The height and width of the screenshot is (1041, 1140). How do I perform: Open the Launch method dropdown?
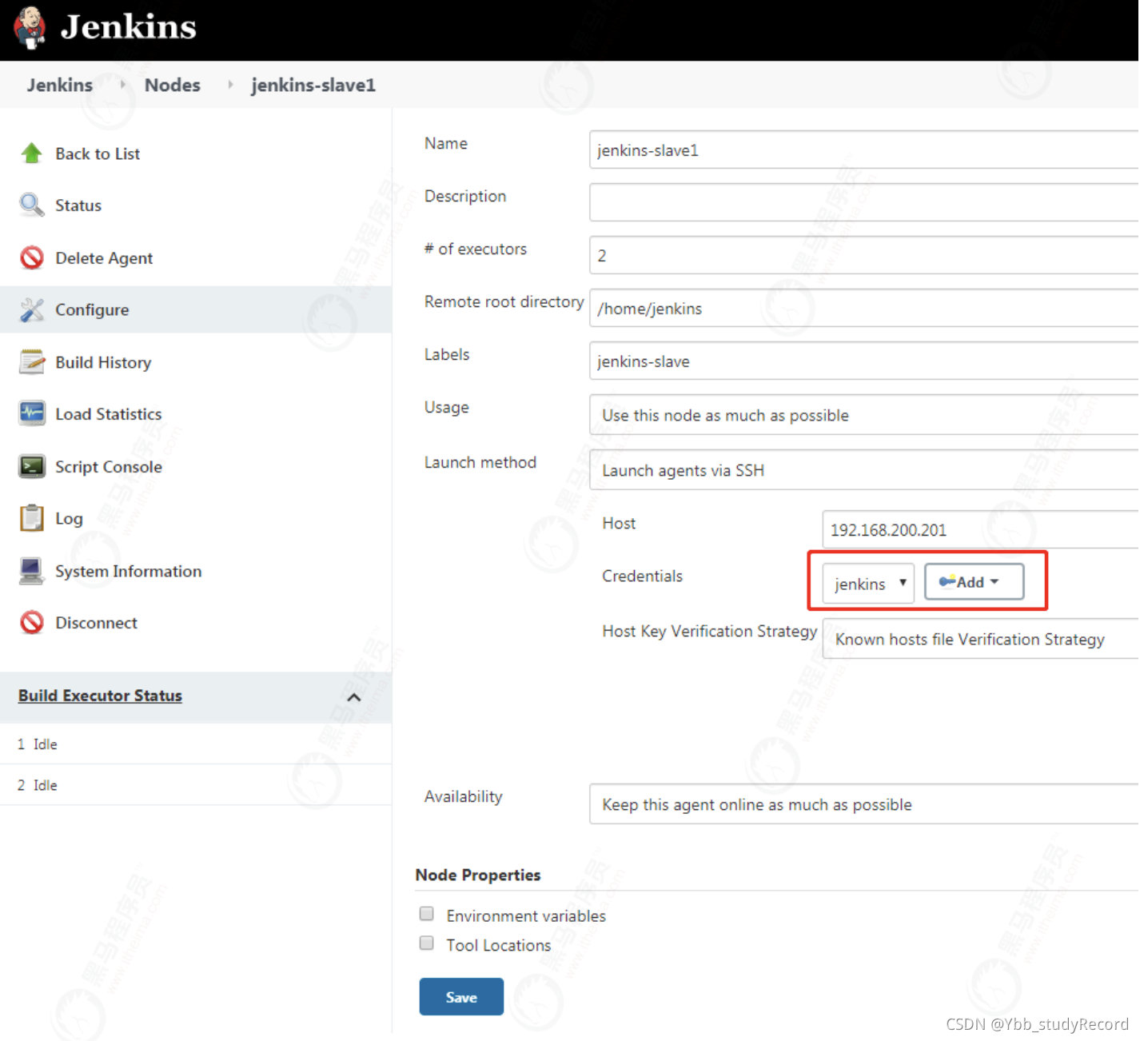[x=865, y=470]
